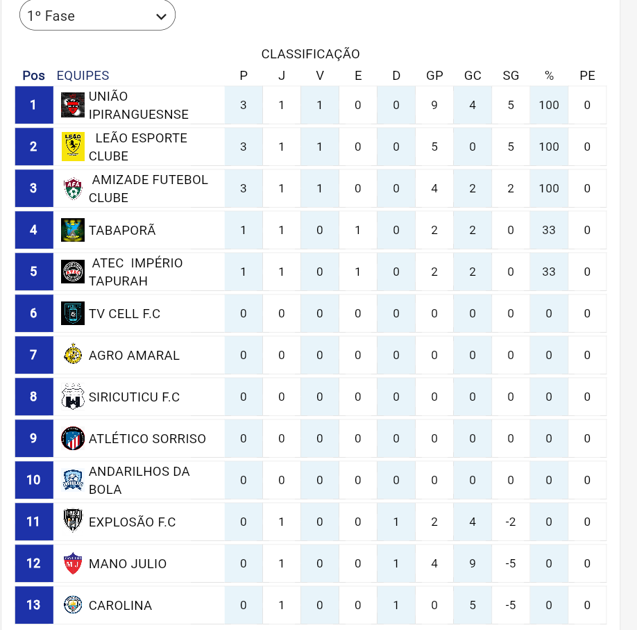
Task: Click the Carolina team logo
Action: (73, 605)
